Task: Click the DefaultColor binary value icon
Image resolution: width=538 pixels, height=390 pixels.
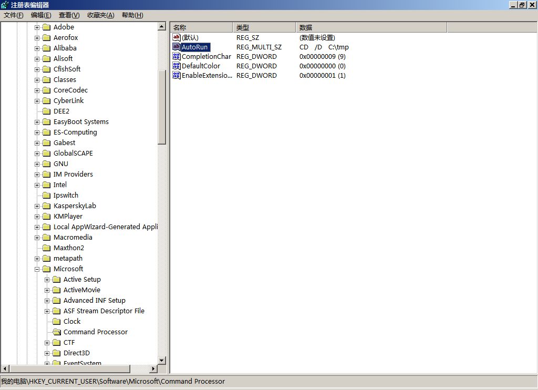Action: click(177, 66)
